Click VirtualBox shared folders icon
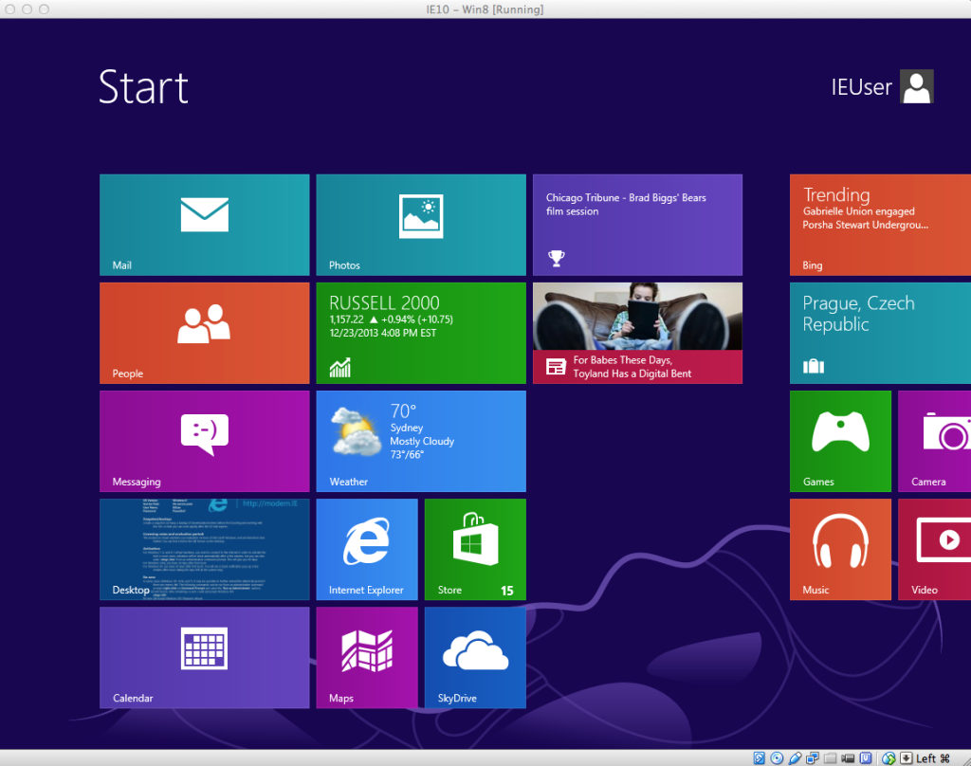The height and width of the screenshot is (766, 971). pyautogui.click(x=831, y=758)
